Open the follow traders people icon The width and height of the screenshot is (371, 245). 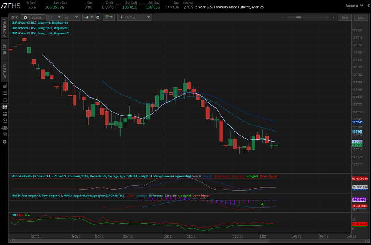pos(4,128)
